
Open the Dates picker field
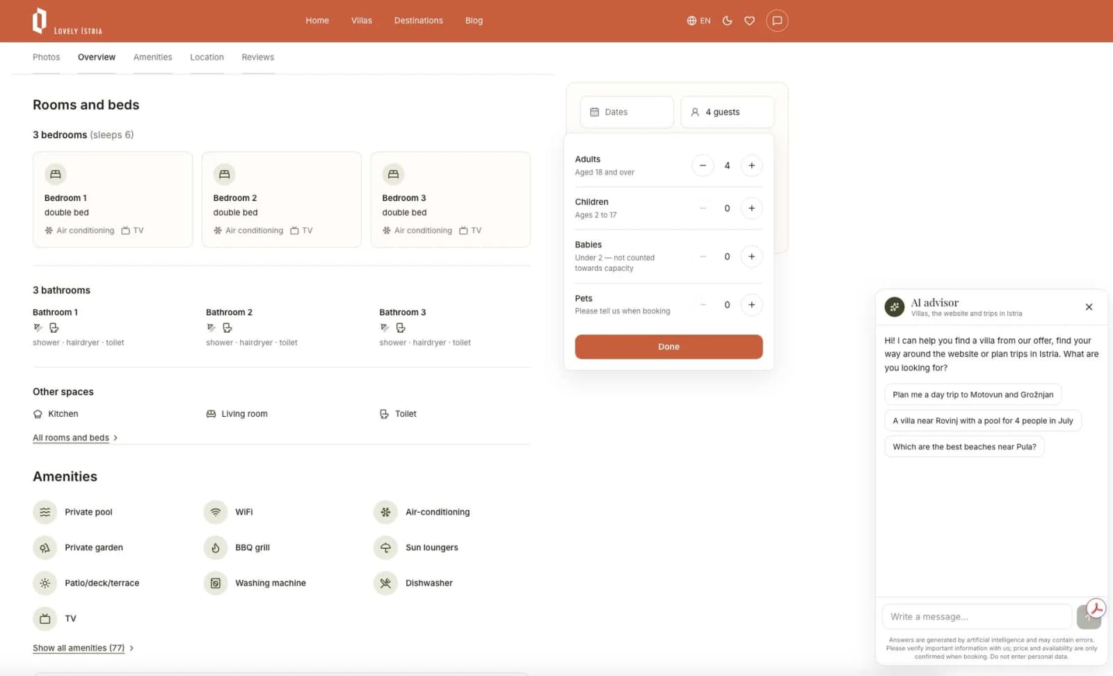627,112
